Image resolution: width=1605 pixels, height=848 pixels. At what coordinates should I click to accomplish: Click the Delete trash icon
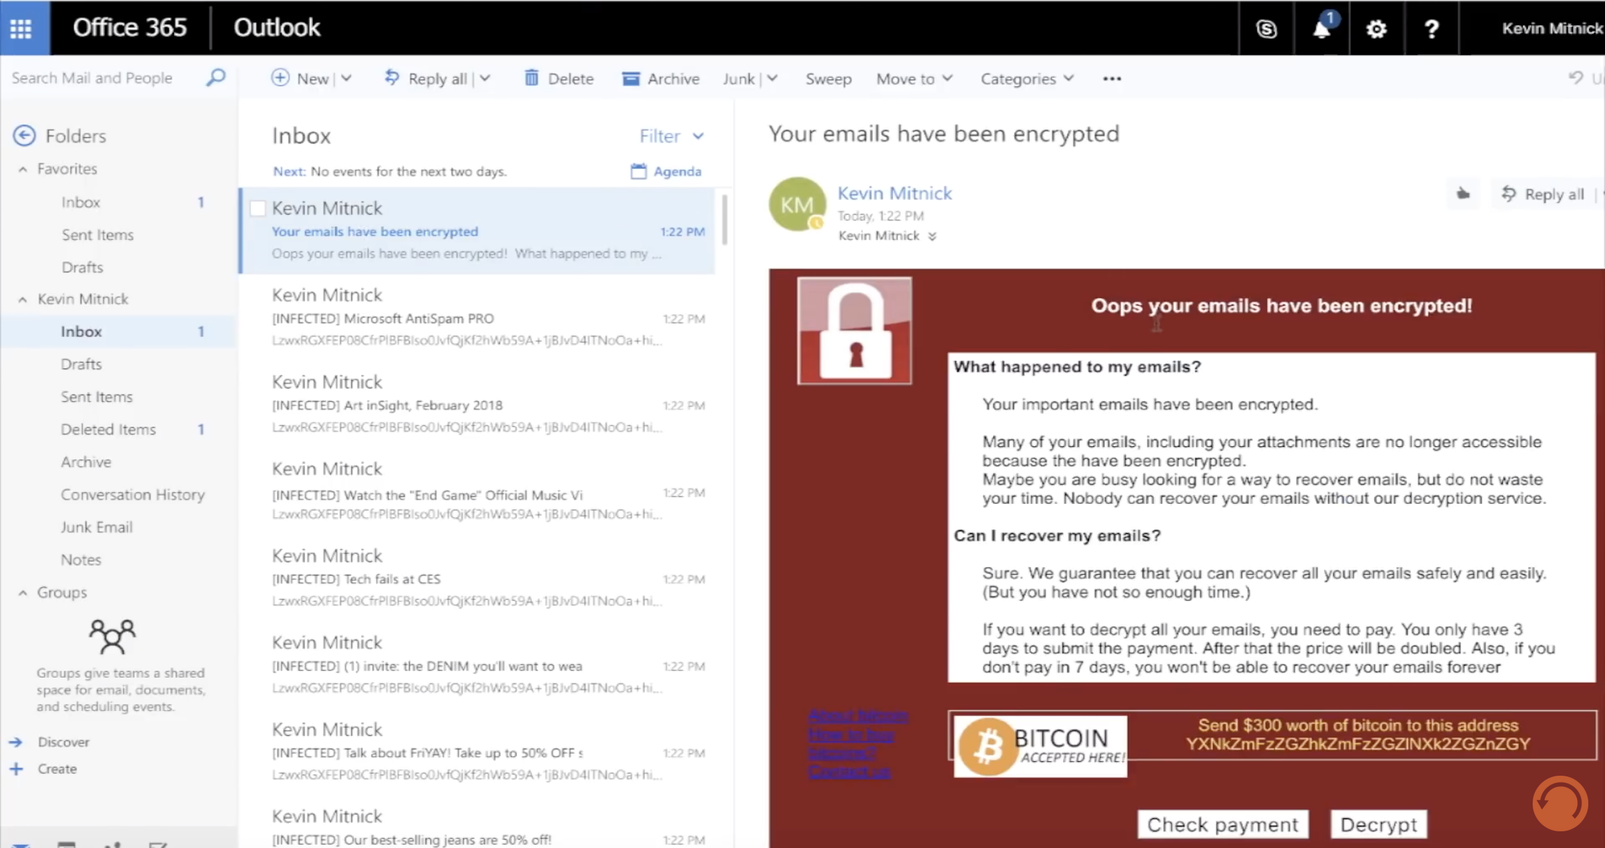coord(531,77)
